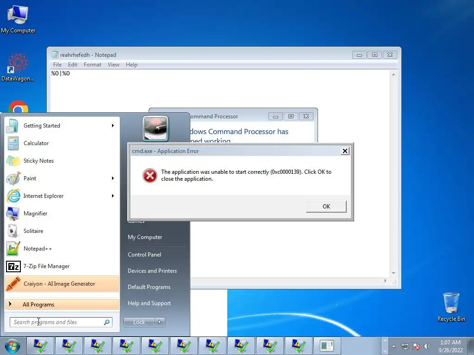Open My Computer desktop icon
The height and width of the screenshot is (355, 474).
18,19
